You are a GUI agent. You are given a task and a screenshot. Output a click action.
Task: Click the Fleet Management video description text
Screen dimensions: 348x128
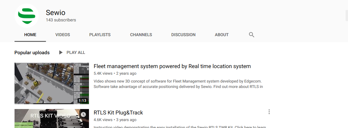[178, 84]
